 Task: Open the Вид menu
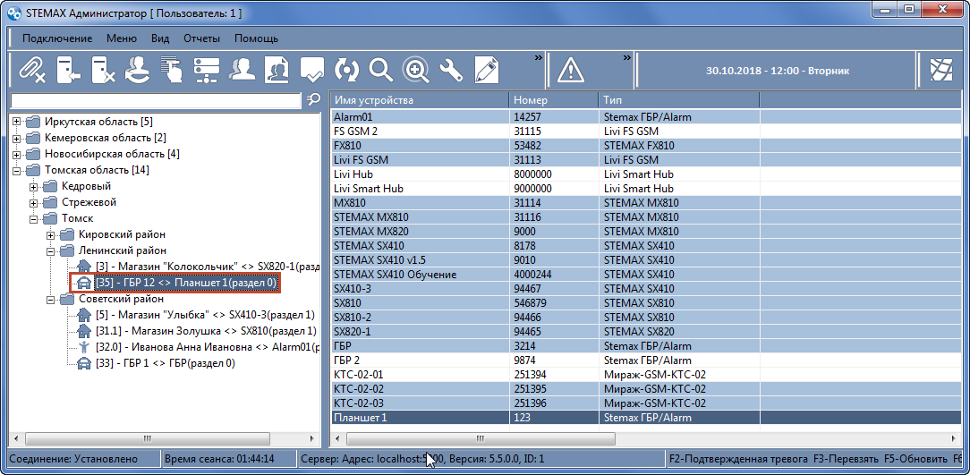click(x=160, y=38)
